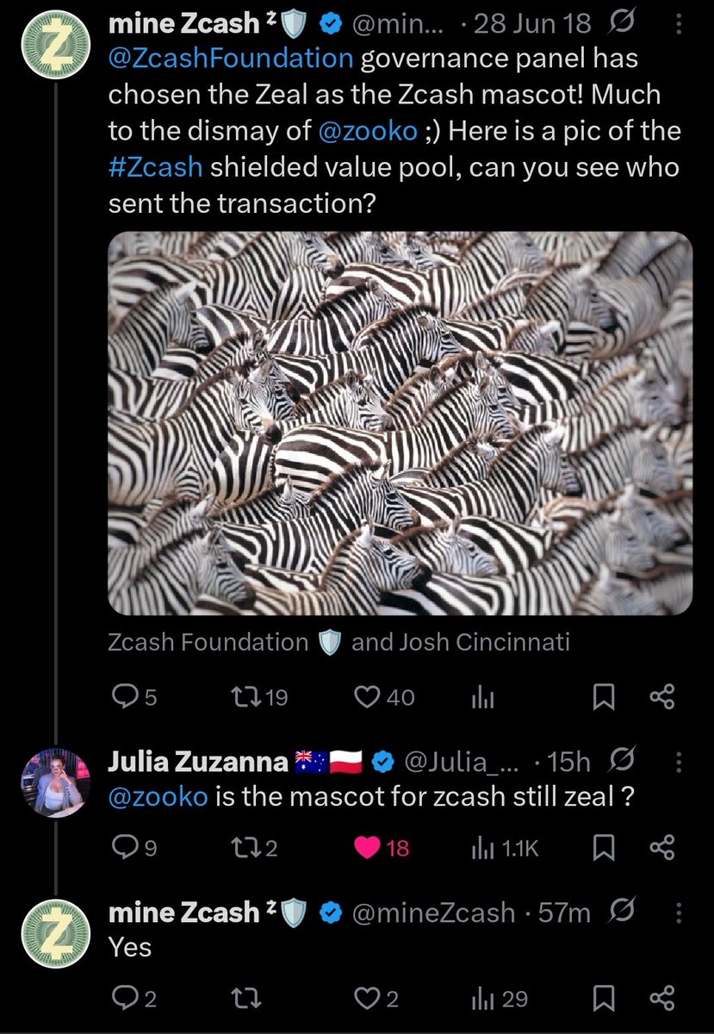Open the @ZcashFoundation mention link
Image resolution: width=714 pixels, height=1034 pixels.
click(x=231, y=59)
